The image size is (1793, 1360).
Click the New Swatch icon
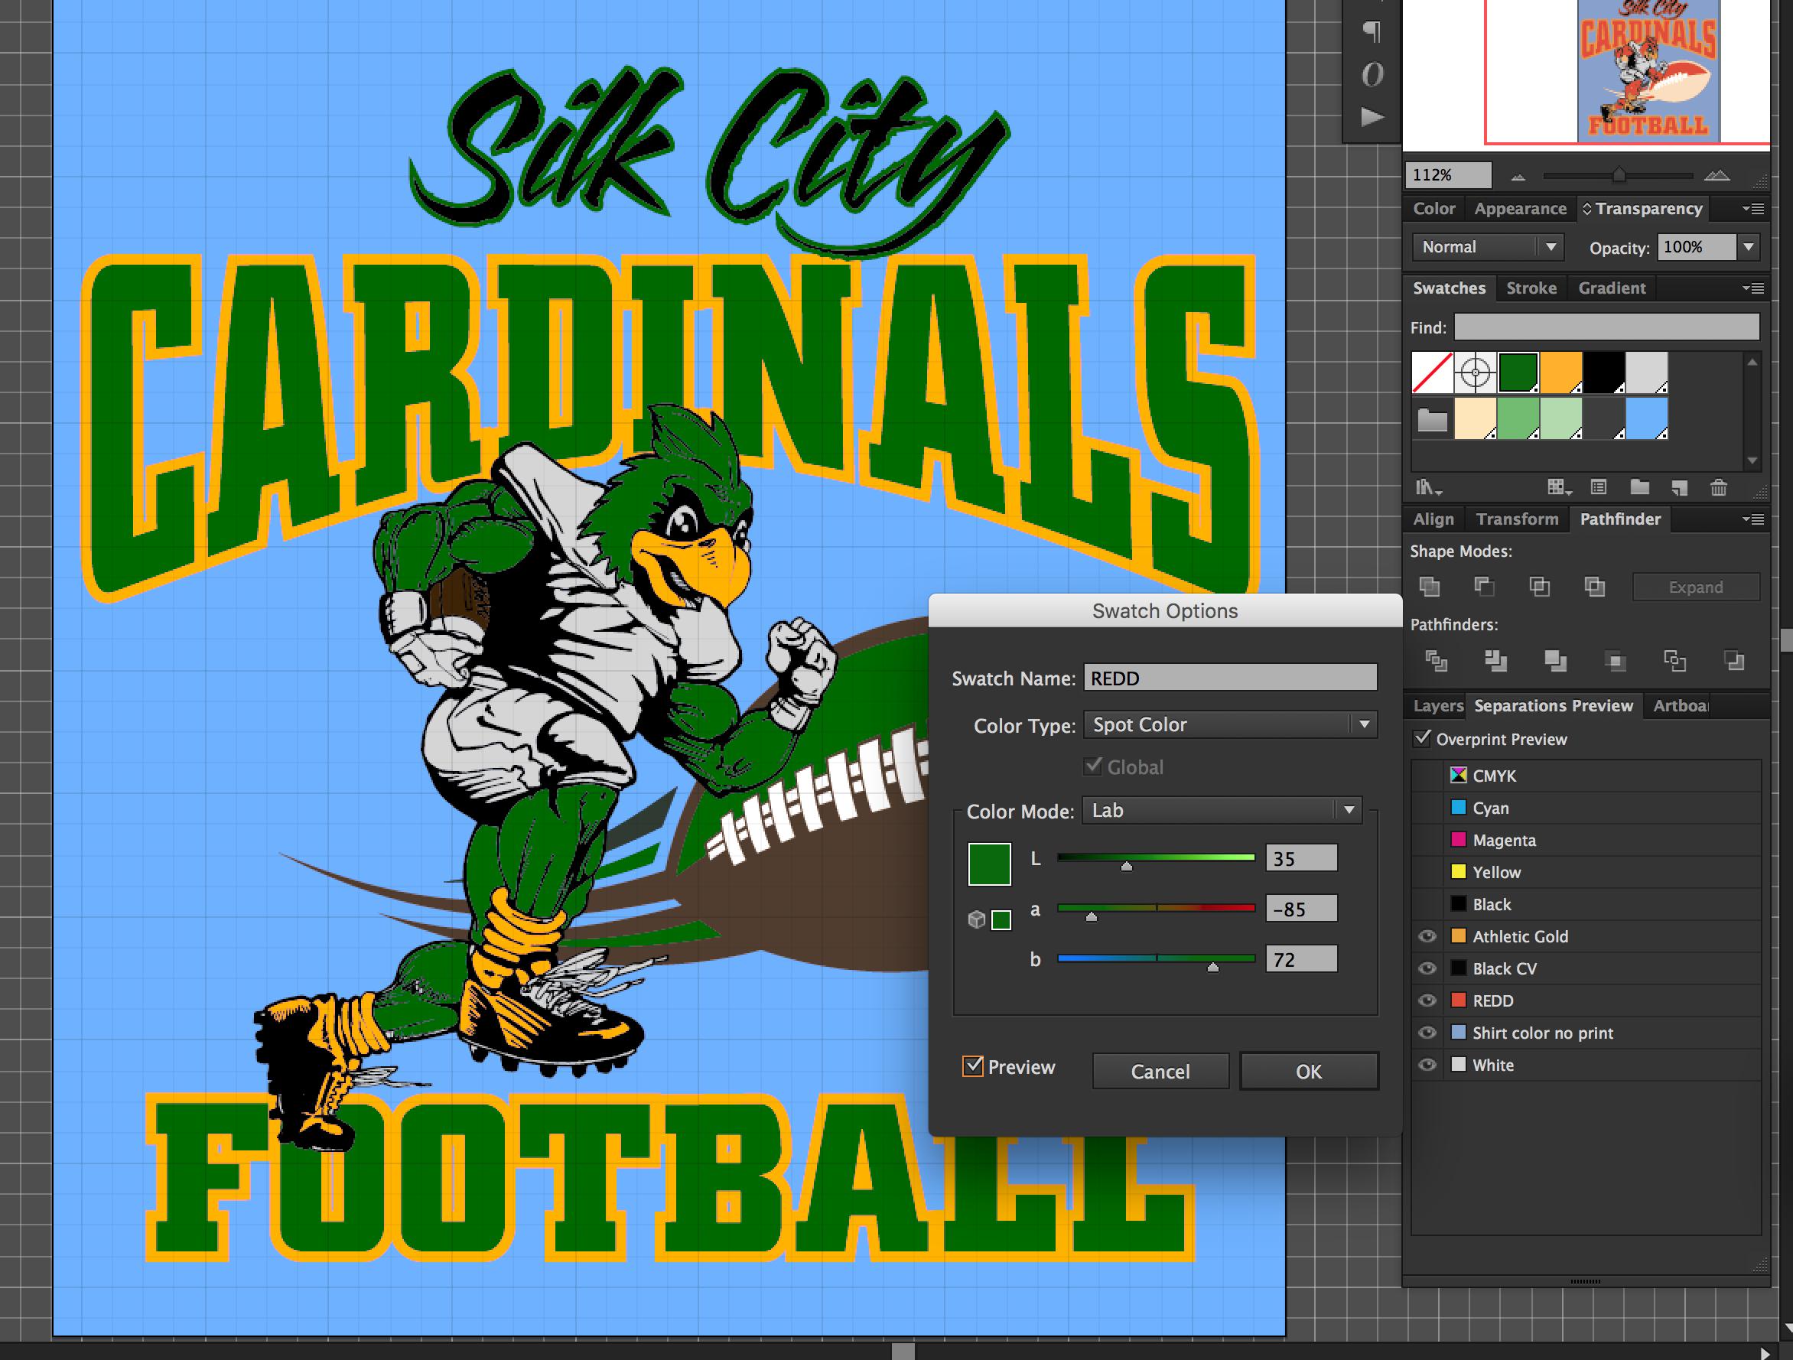coord(1680,488)
